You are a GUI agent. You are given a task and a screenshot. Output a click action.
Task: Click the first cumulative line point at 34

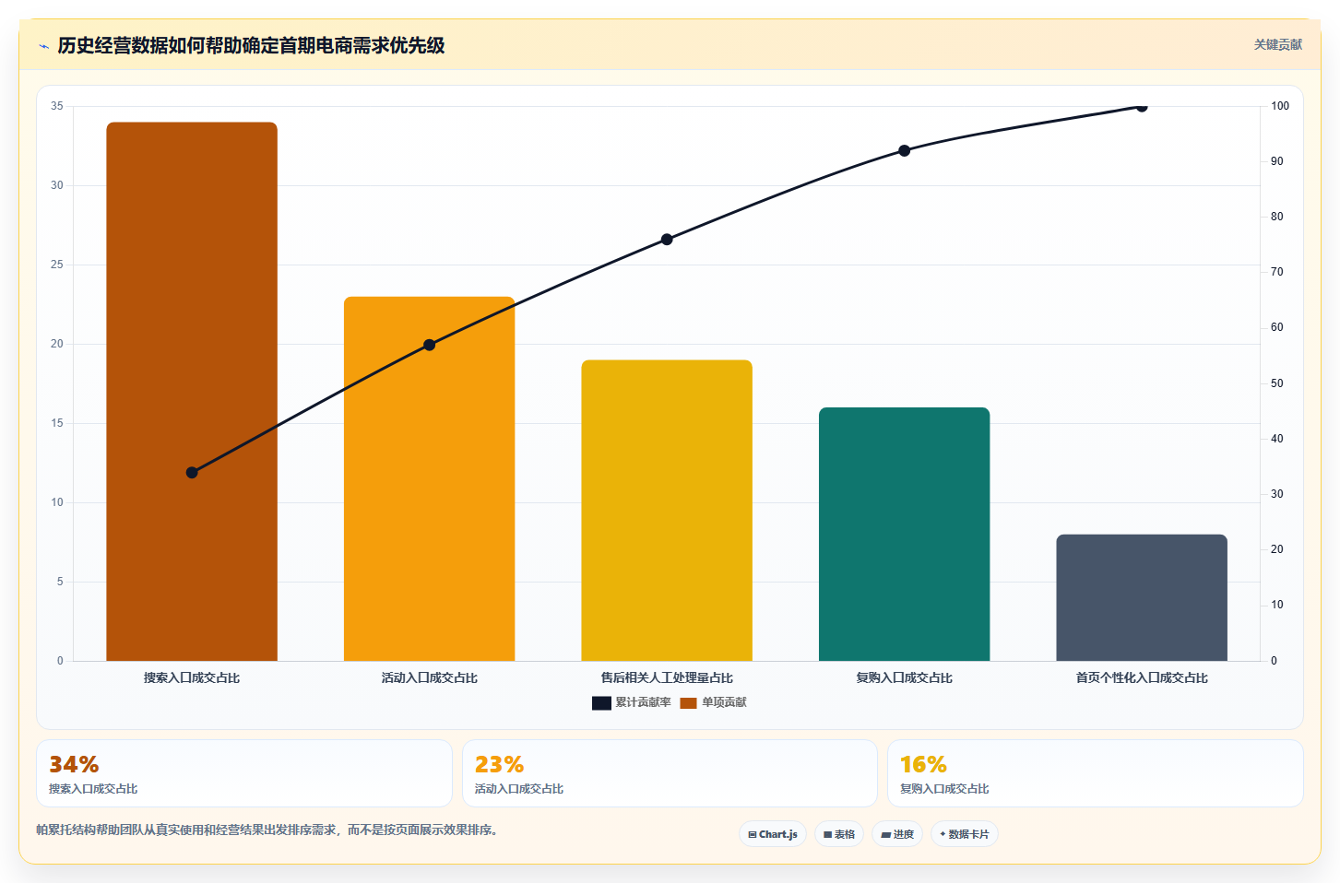[192, 473]
